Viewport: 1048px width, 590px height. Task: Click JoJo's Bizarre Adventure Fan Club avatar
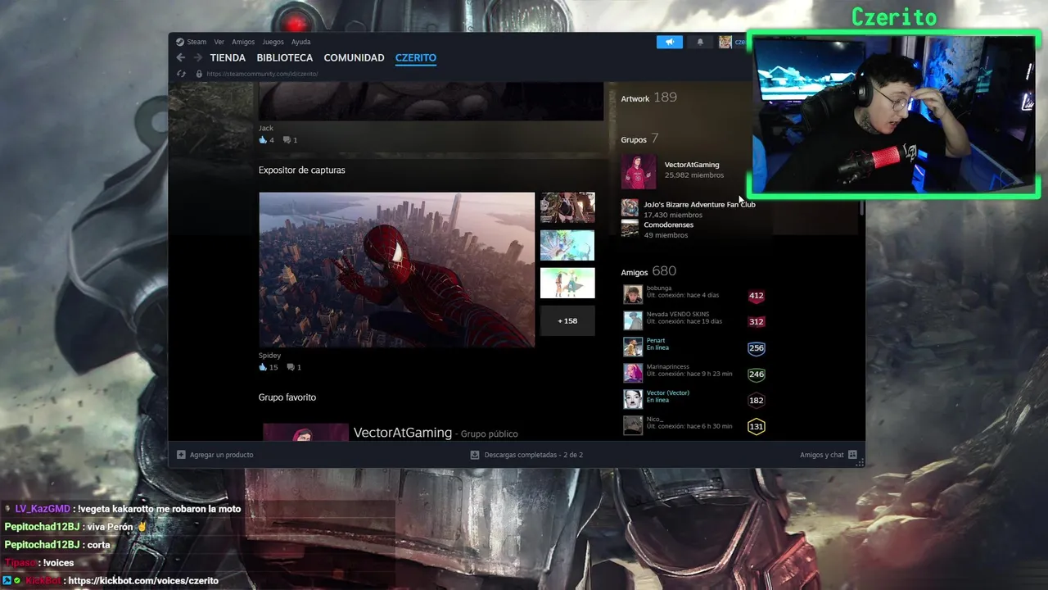coord(630,208)
